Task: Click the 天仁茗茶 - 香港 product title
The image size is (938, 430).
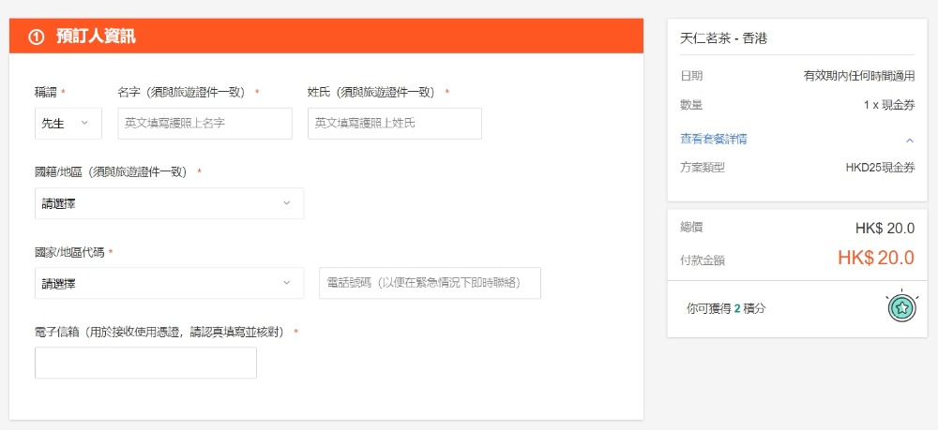Action: [723, 38]
